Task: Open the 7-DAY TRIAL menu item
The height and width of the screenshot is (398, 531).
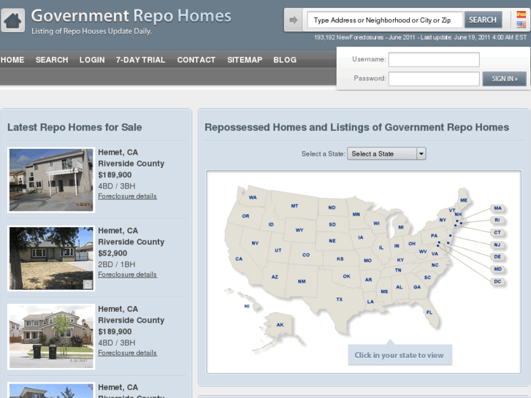Action: pyautogui.click(x=140, y=60)
